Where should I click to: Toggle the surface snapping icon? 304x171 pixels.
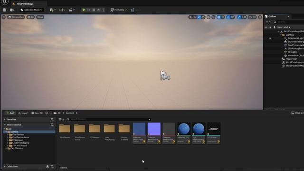(x=213, y=17)
